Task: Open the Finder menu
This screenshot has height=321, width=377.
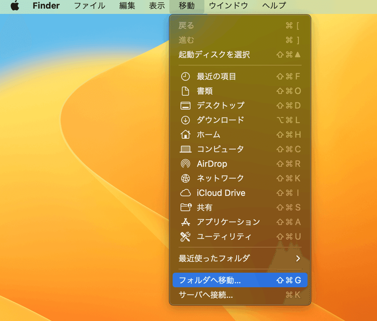Action: (x=46, y=5)
